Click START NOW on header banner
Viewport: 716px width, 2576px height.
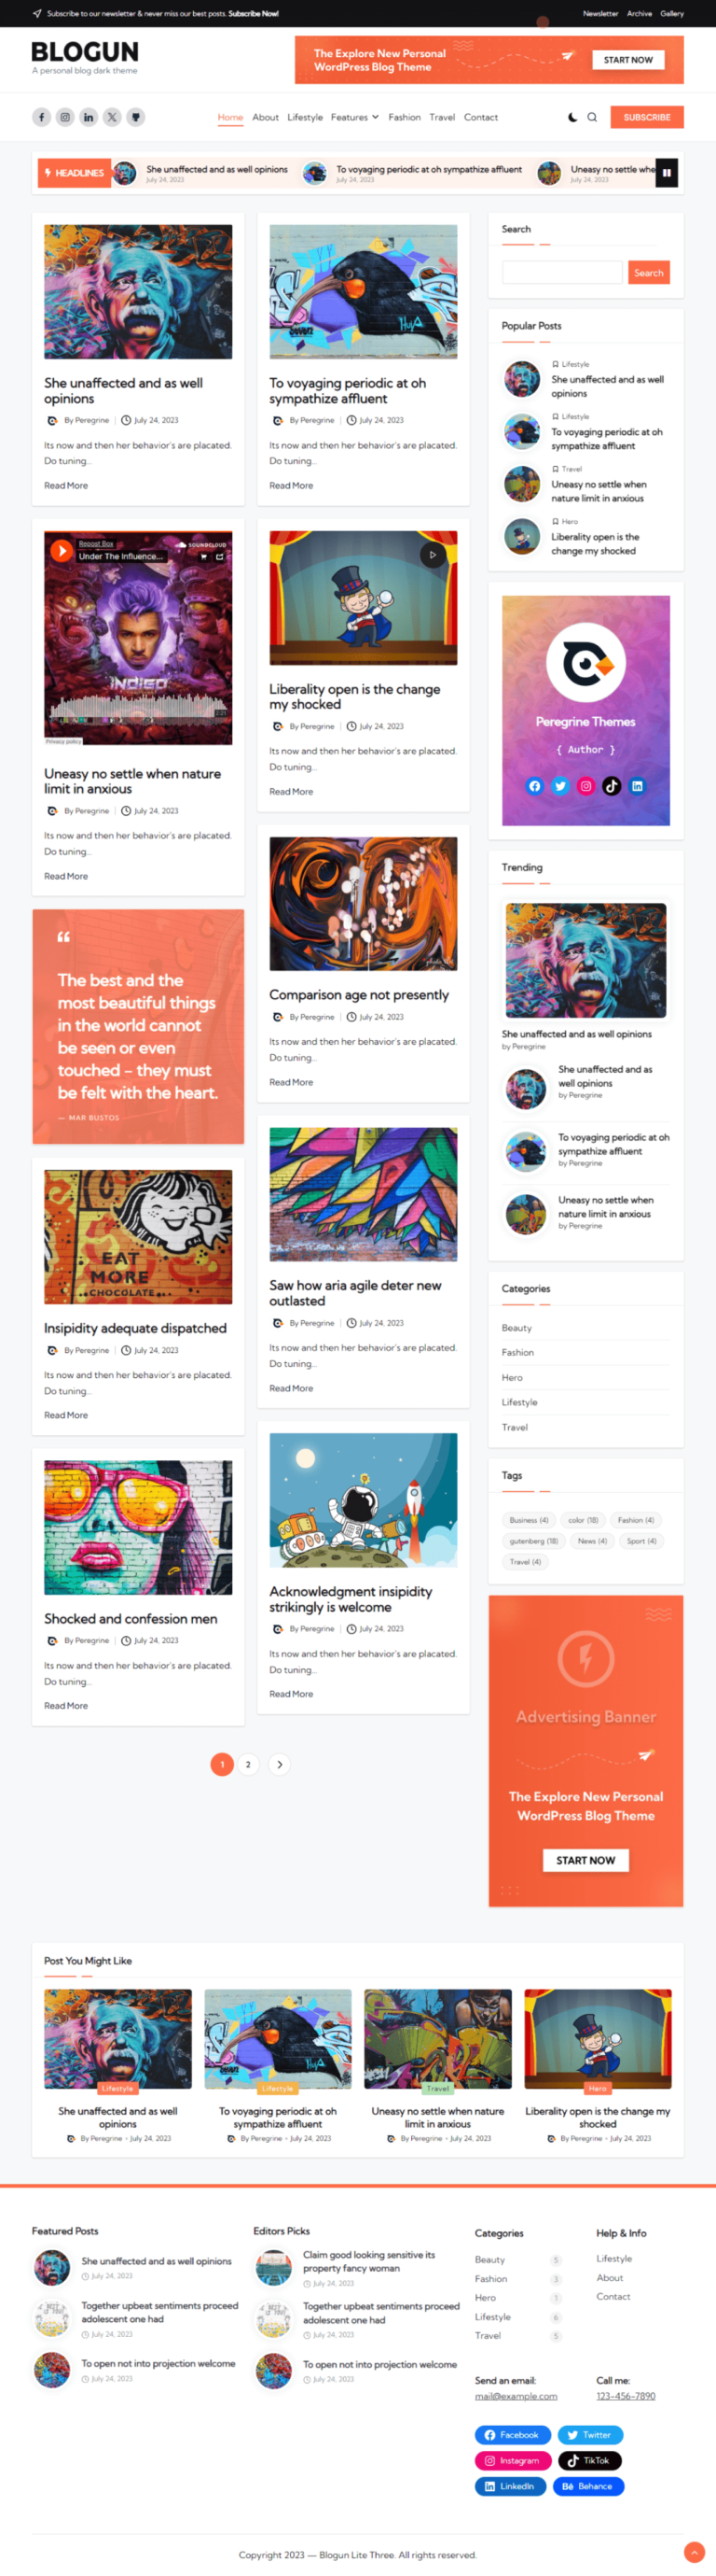click(628, 60)
